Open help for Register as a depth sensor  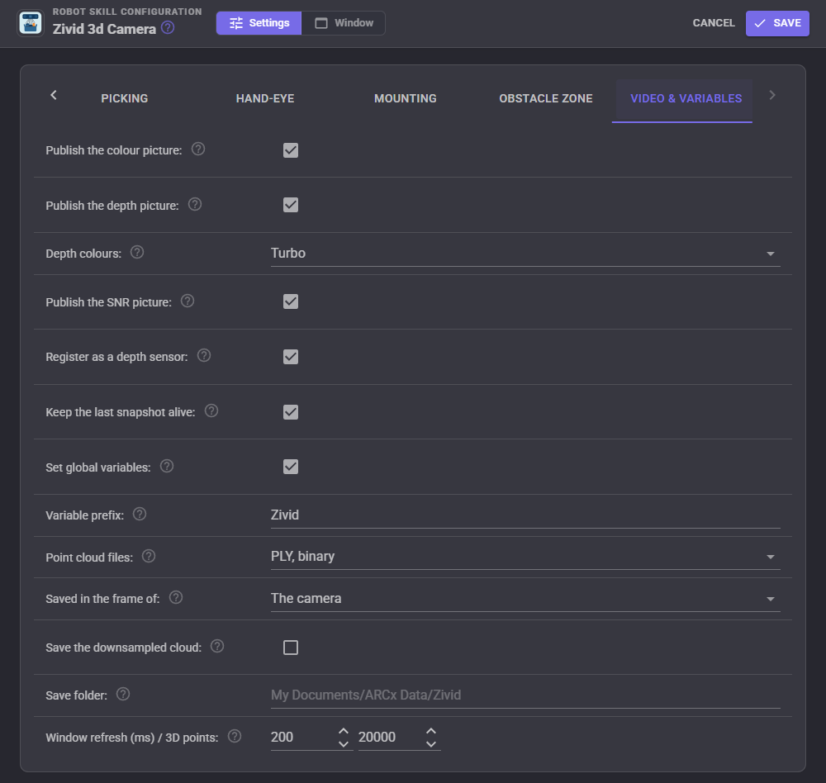204,356
